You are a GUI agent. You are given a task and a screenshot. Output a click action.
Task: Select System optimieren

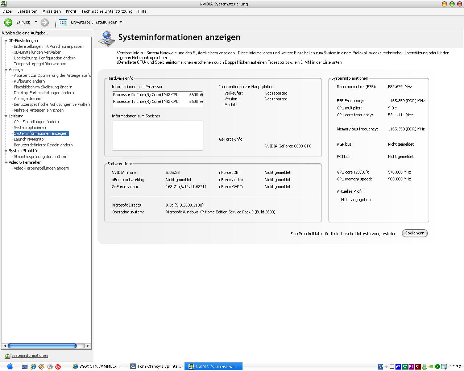pos(30,128)
